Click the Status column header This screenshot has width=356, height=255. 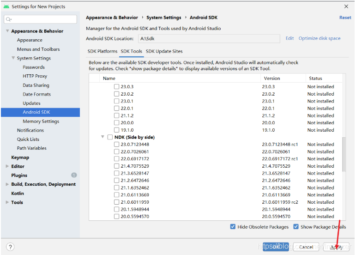[x=324, y=78]
